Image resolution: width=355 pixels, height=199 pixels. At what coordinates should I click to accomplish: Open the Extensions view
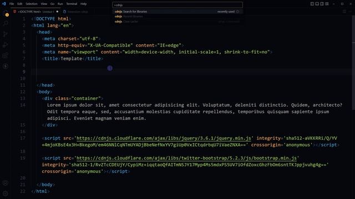tap(6, 55)
